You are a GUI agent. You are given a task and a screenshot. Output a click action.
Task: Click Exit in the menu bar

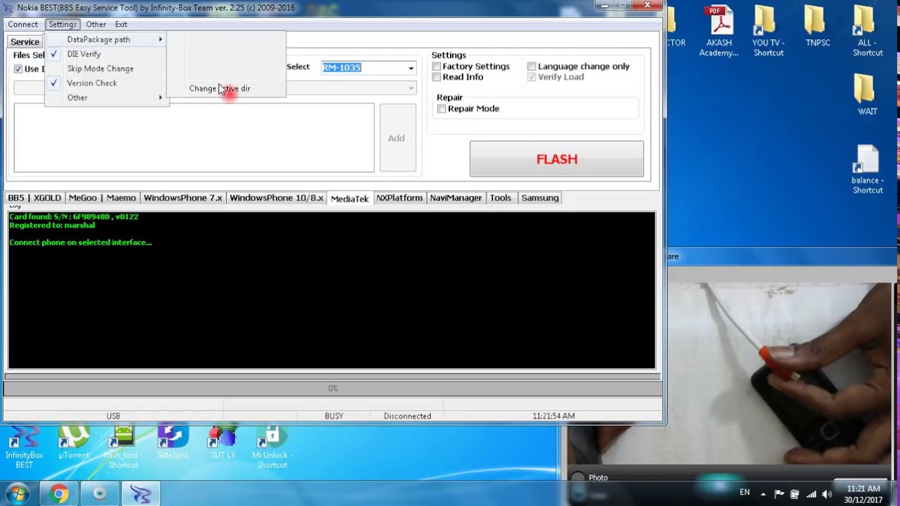click(121, 25)
